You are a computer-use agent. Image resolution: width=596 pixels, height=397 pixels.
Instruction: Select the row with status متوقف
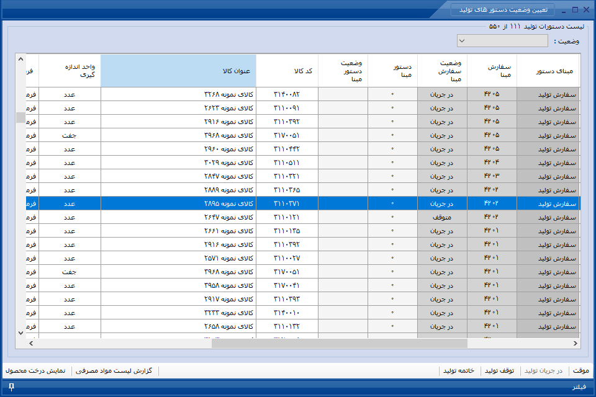point(303,217)
